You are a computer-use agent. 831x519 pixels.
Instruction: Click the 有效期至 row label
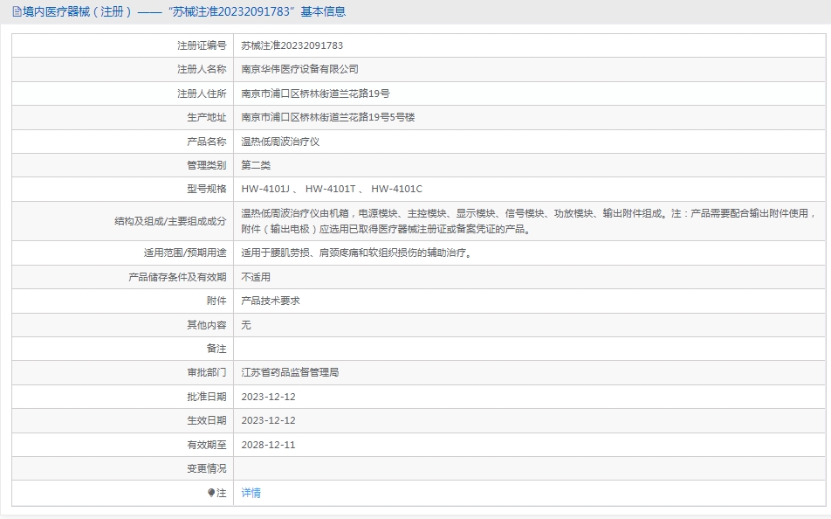(207, 445)
